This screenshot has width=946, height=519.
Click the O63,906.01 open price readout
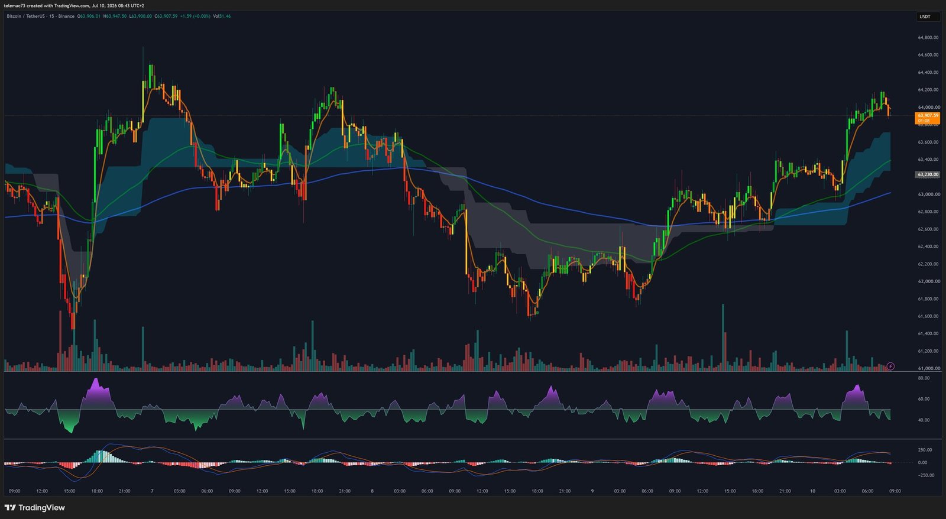(89, 16)
